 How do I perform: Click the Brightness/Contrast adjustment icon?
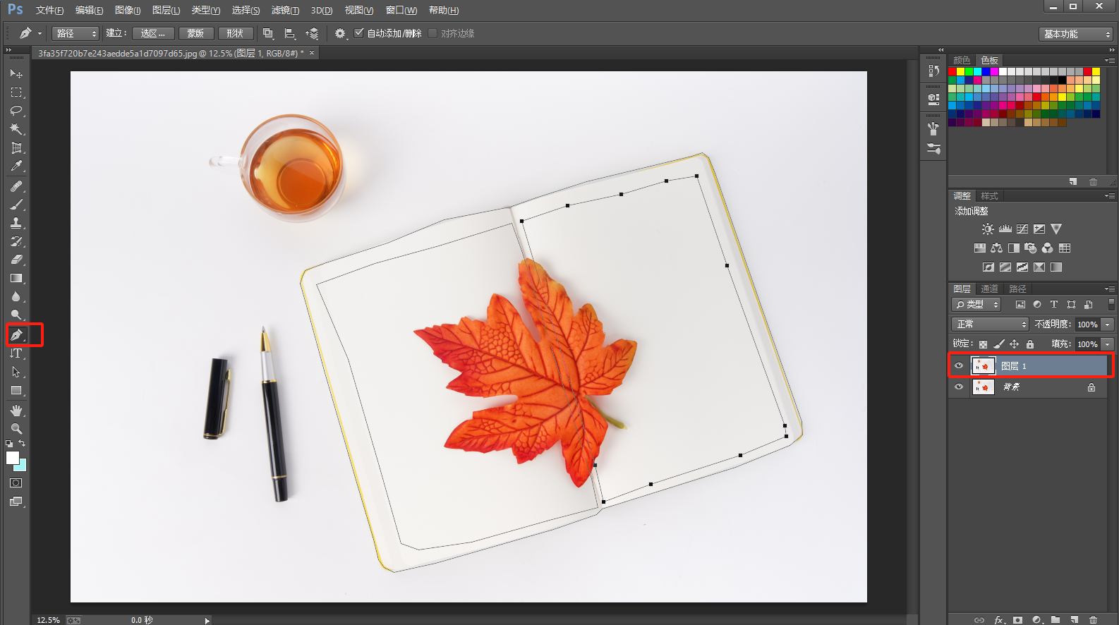pyautogui.click(x=988, y=229)
